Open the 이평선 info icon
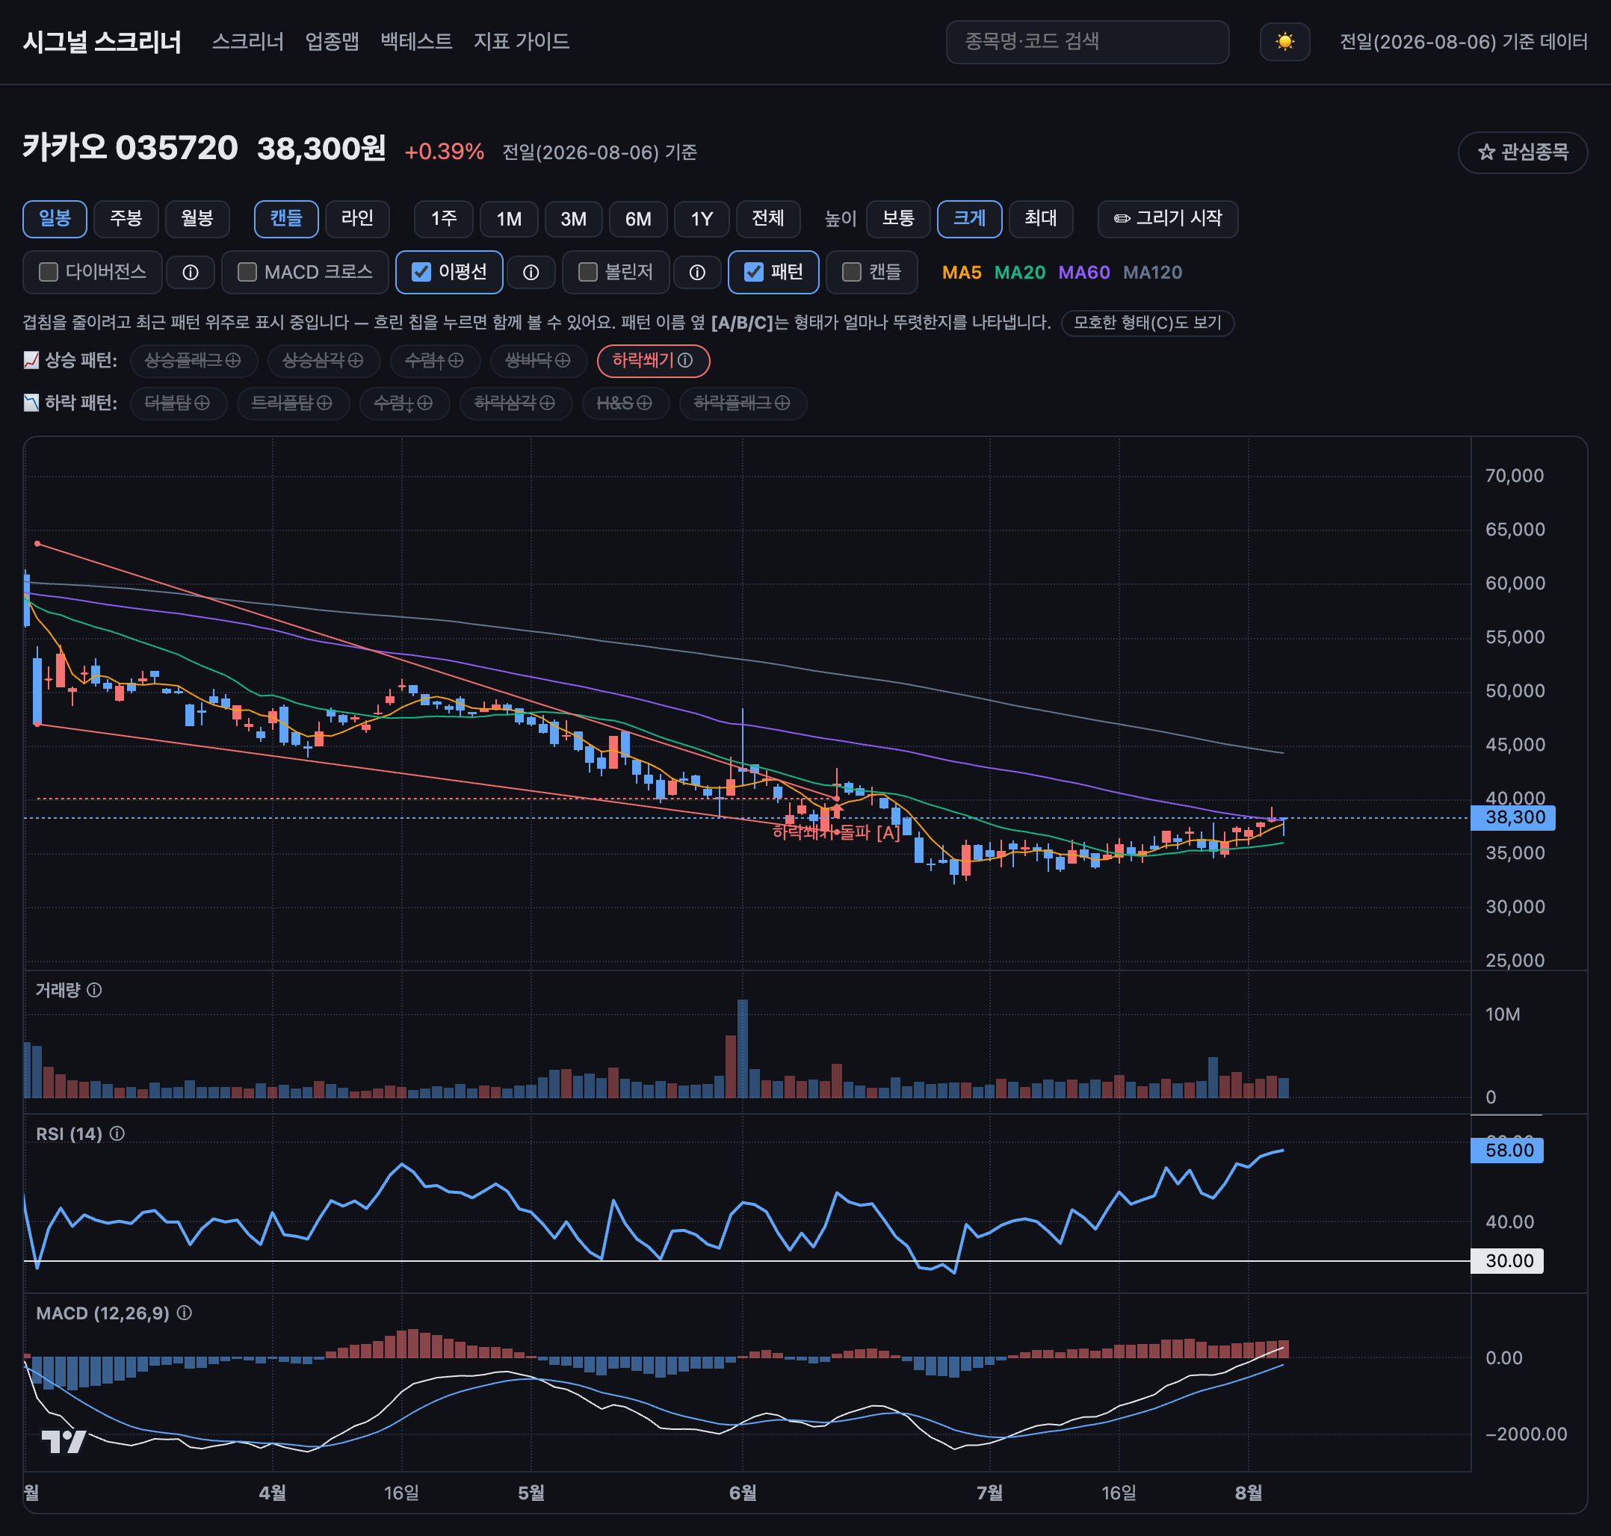 (531, 273)
